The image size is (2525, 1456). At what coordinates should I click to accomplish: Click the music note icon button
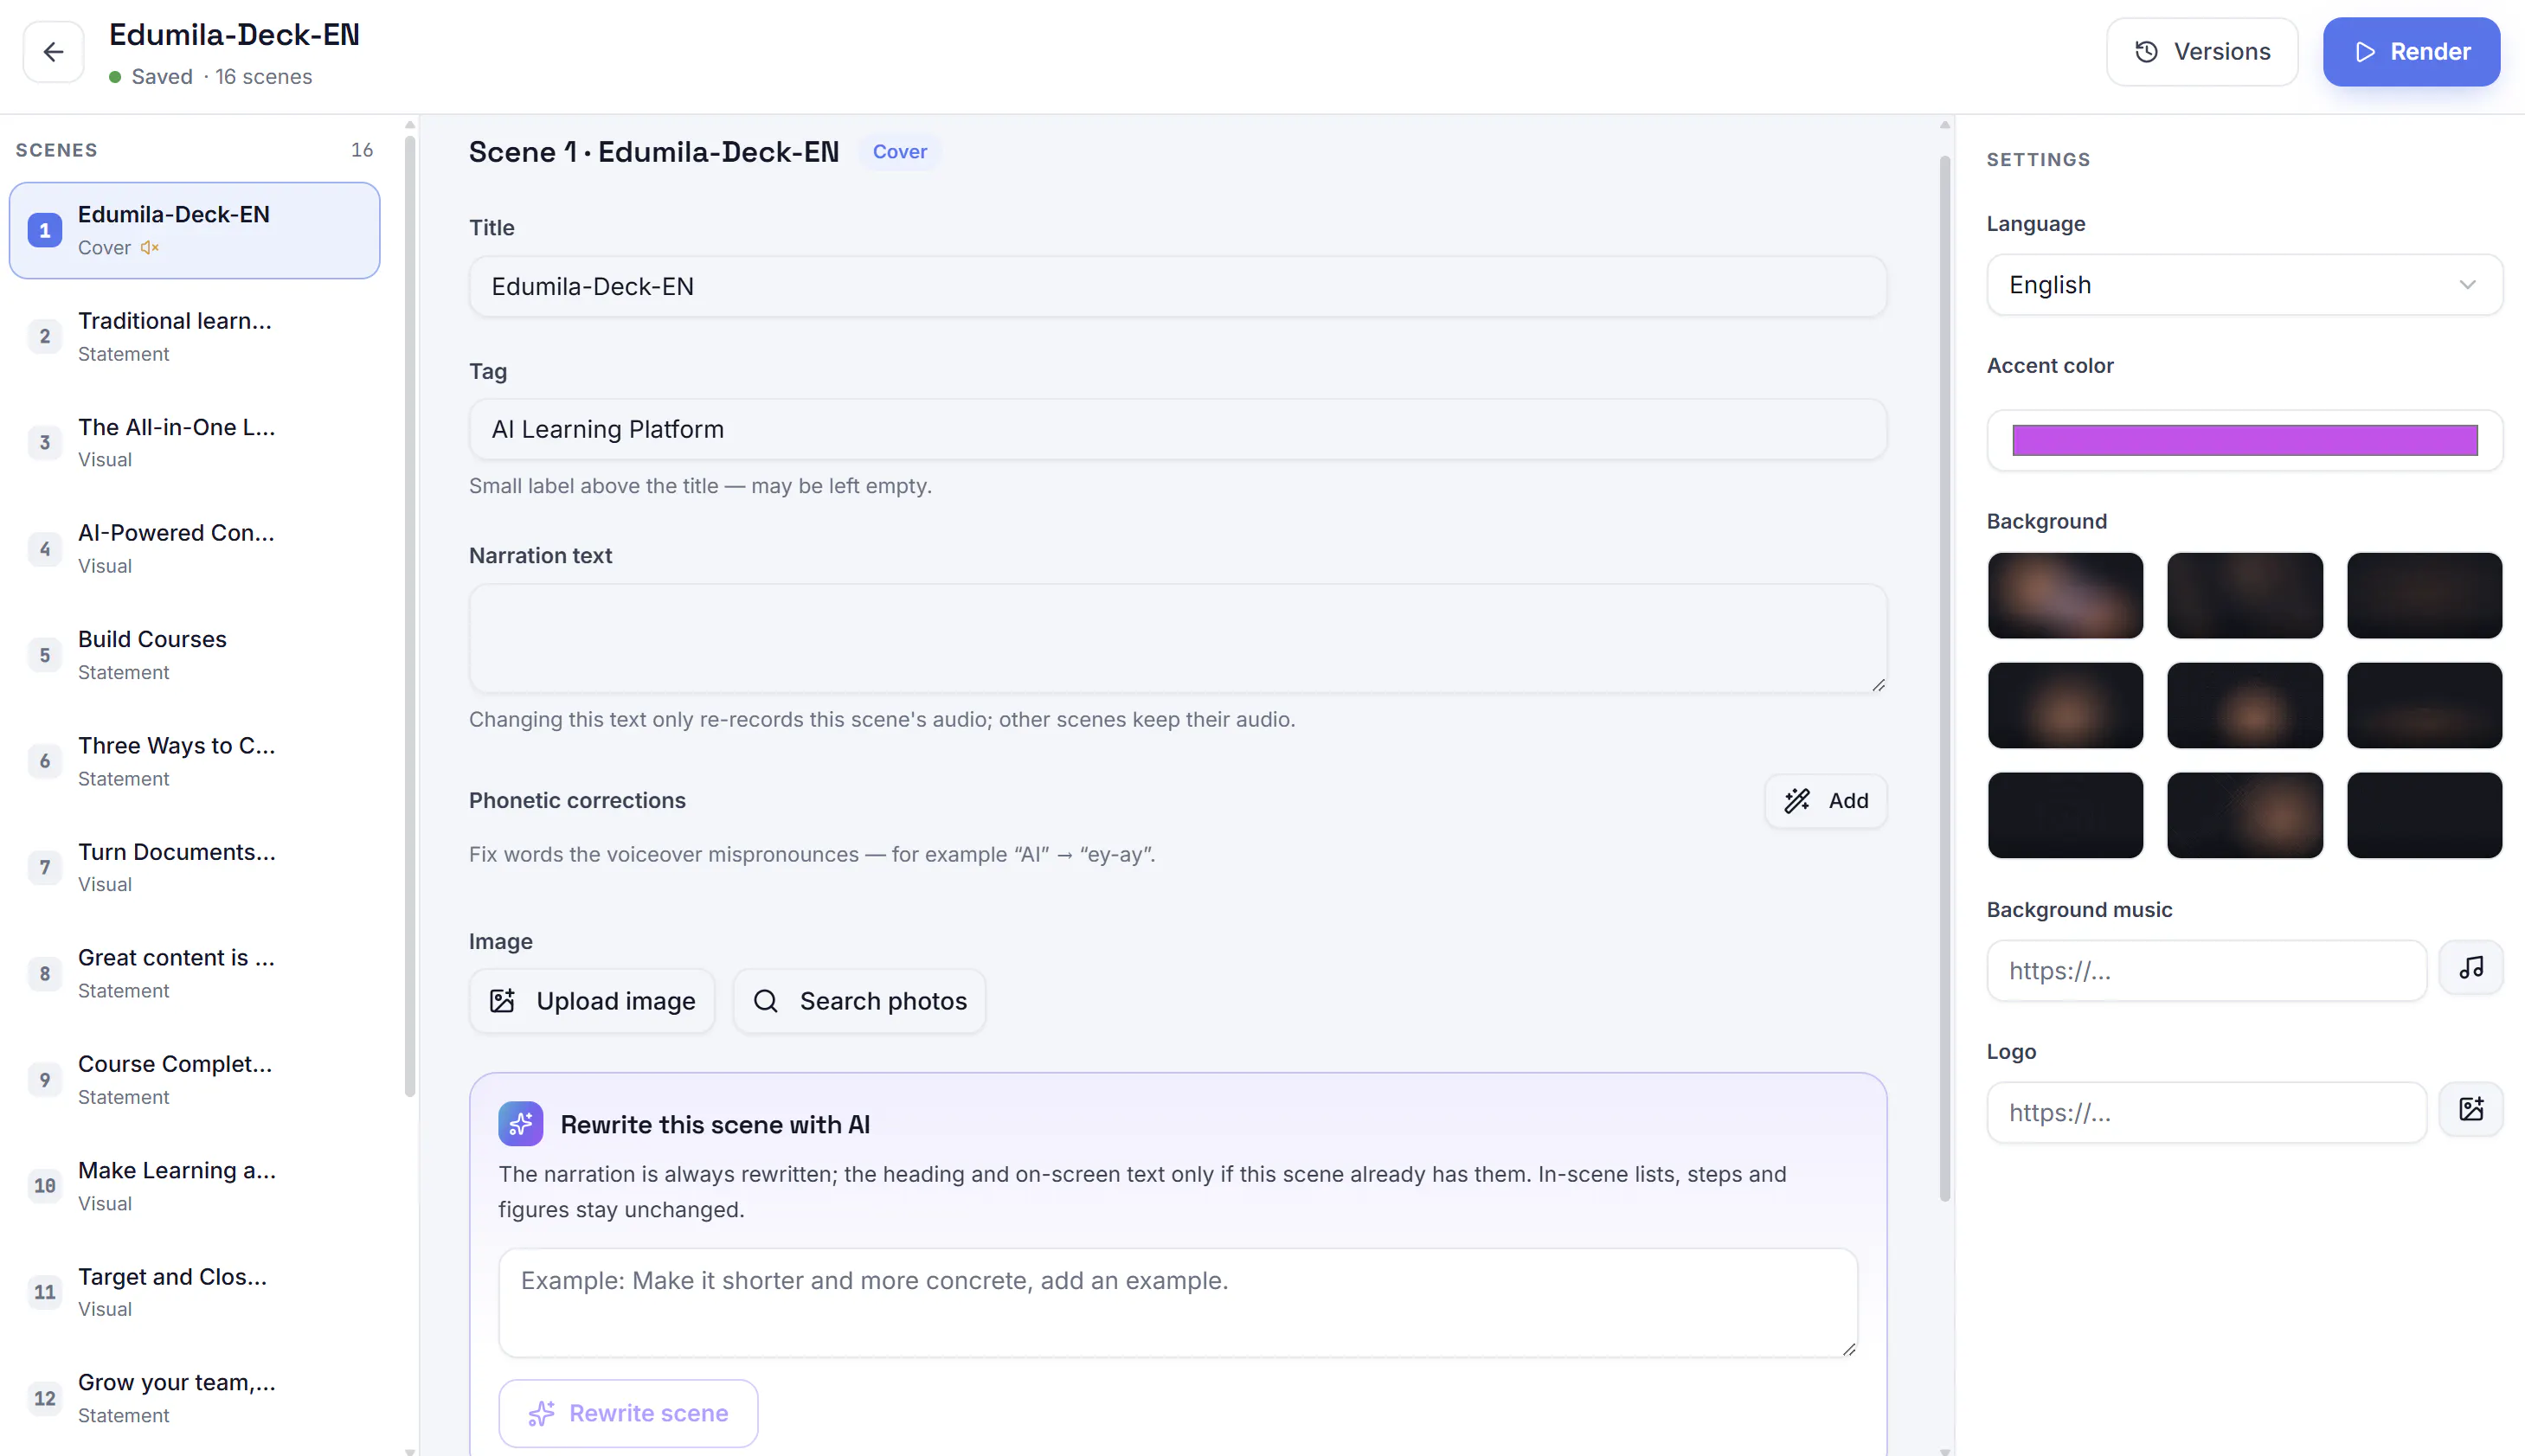[2471, 968]
